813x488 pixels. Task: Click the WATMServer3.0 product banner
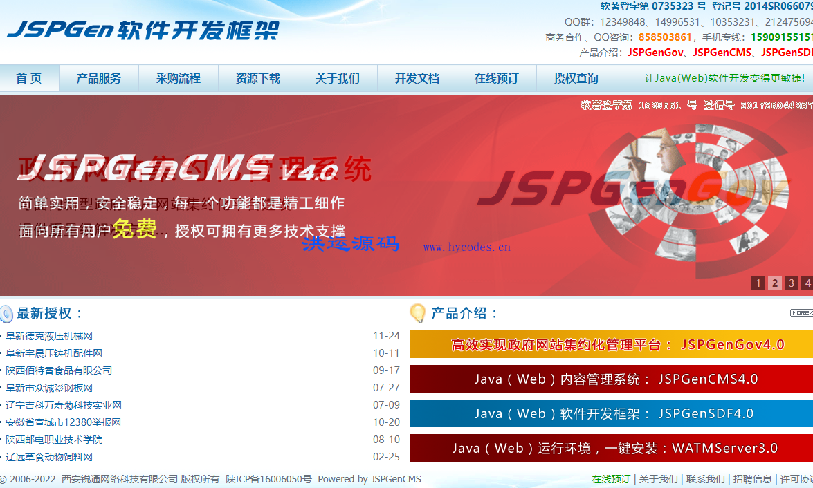(x=611, y=448)
